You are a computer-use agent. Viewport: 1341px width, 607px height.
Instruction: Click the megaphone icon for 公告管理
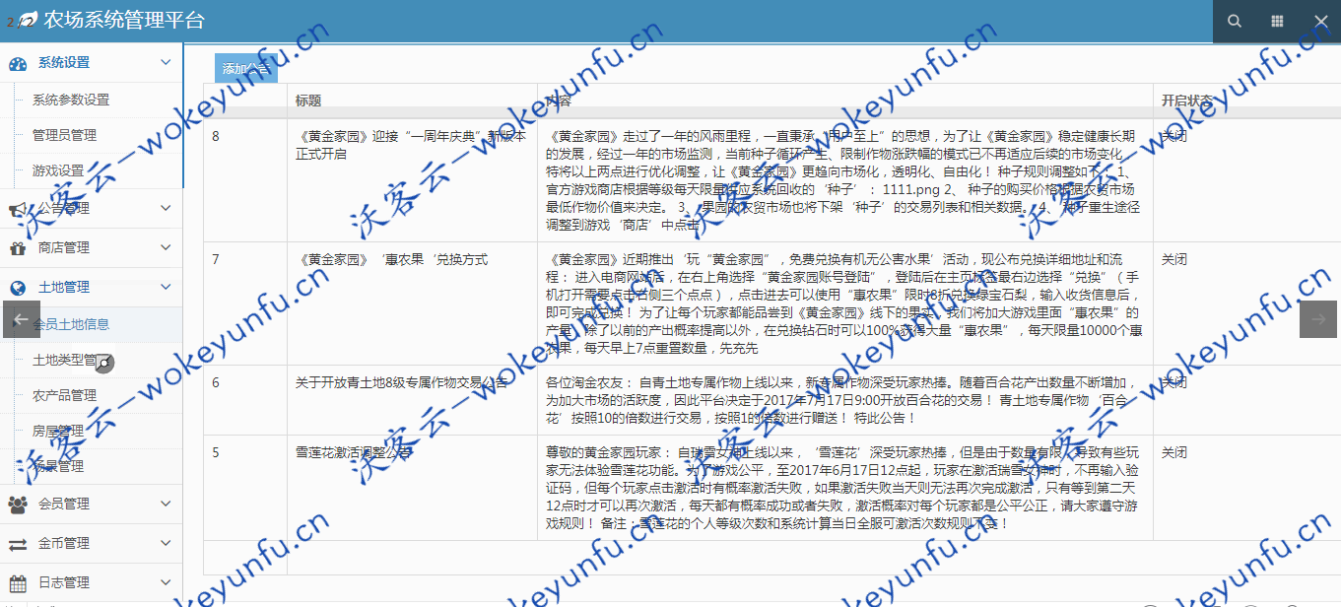pyautogui.click(x=18, y=208)
